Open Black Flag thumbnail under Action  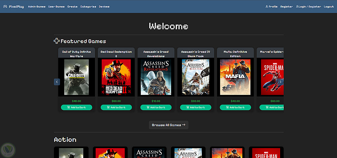coord(188,153)
